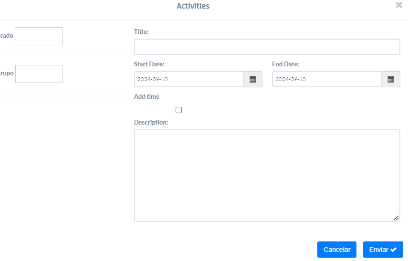Submit the form with Enviar
Image resolution: width=408 pixels, height=261 pixels.
coord(383,250)
